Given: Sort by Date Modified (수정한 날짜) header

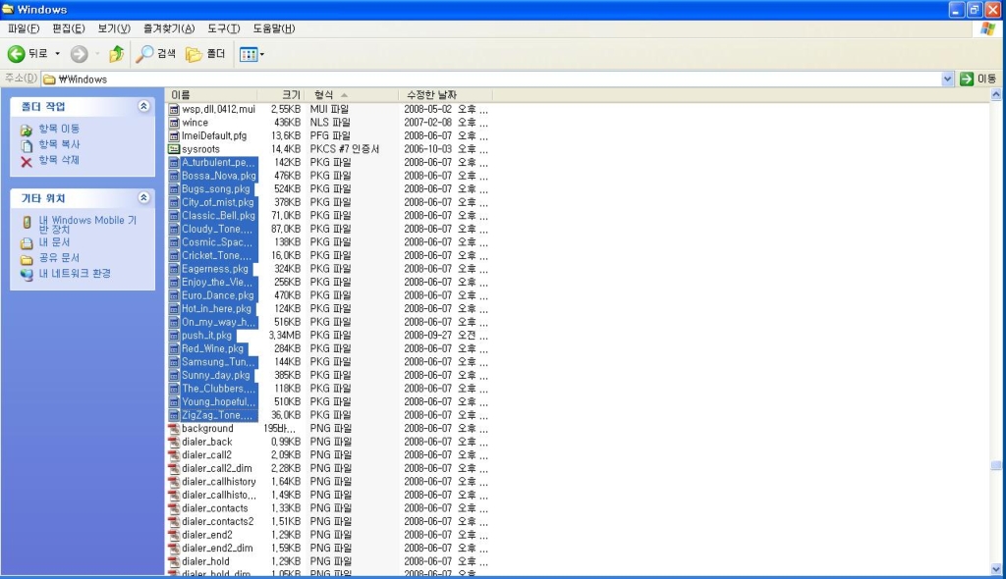Looking at the screenshot, I should [x=445, y=95].
